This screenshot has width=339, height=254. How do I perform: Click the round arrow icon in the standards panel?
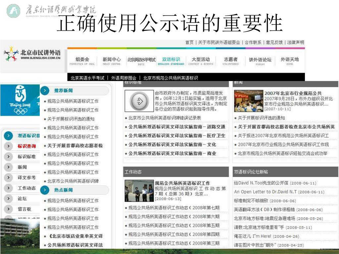(139, 101)
